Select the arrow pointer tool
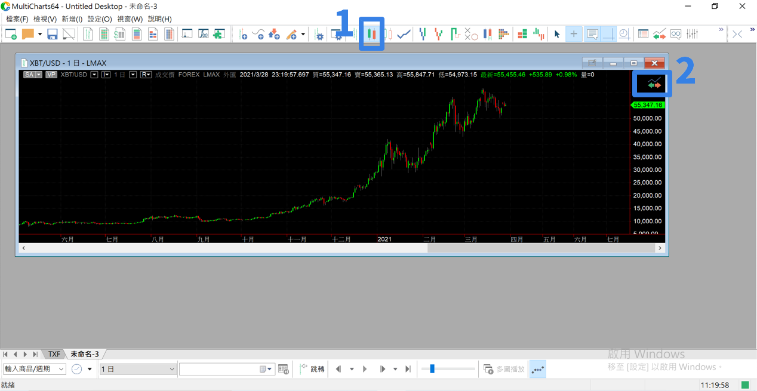This screenshot has height=391, width=757. coord(557,34)
